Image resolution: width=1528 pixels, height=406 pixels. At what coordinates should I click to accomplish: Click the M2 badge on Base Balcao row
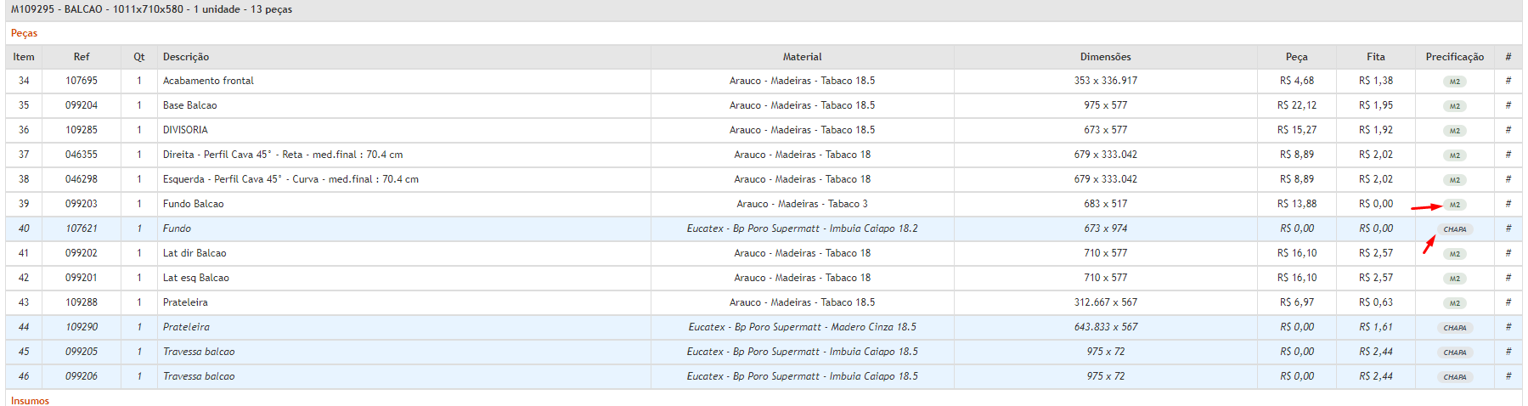pyautogui.click(x=1454, y=106)
